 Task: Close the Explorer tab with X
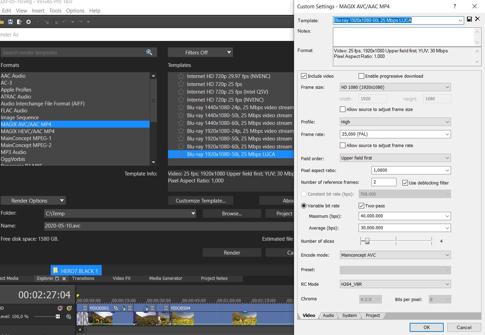tap(64, 278)
